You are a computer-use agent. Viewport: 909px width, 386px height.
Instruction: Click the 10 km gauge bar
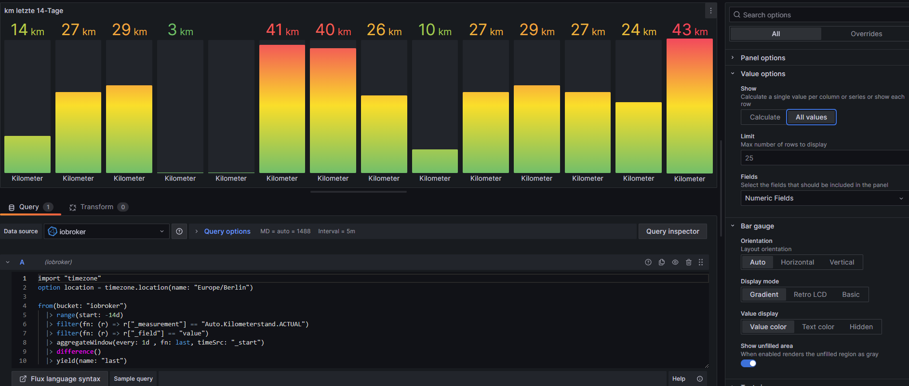[435, 161]
